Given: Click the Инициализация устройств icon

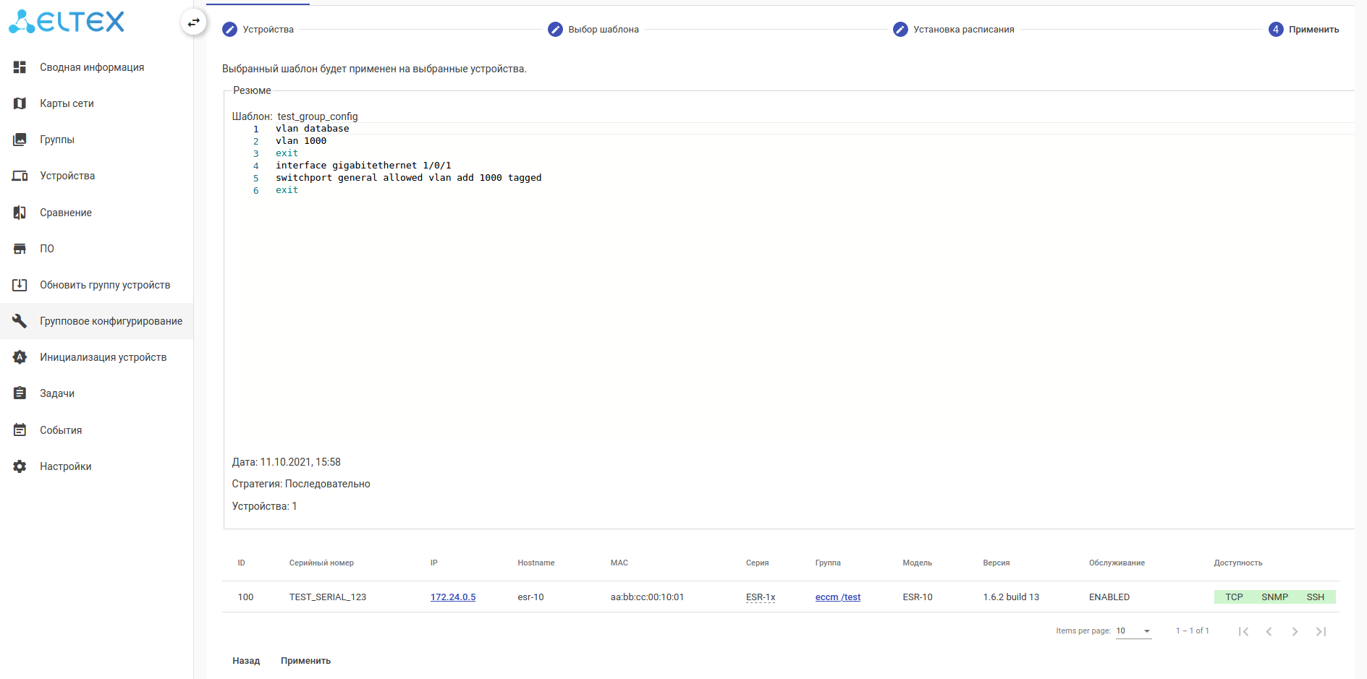Looking at the screenshot, I should click(20, 357).
